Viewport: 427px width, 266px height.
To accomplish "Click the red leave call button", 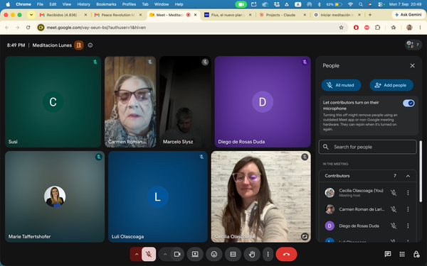I will [x=286, y=255].
